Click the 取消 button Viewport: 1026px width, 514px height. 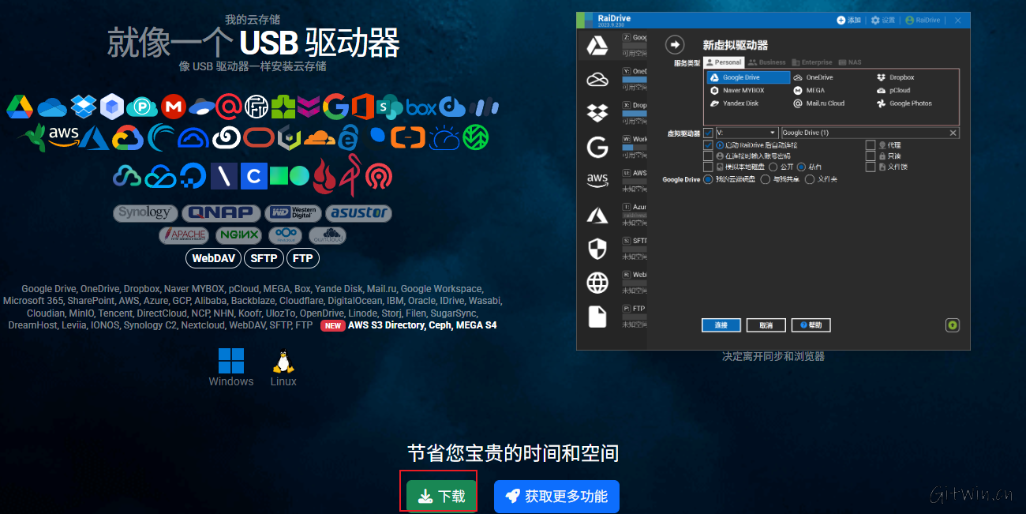(x=766, y=325)
